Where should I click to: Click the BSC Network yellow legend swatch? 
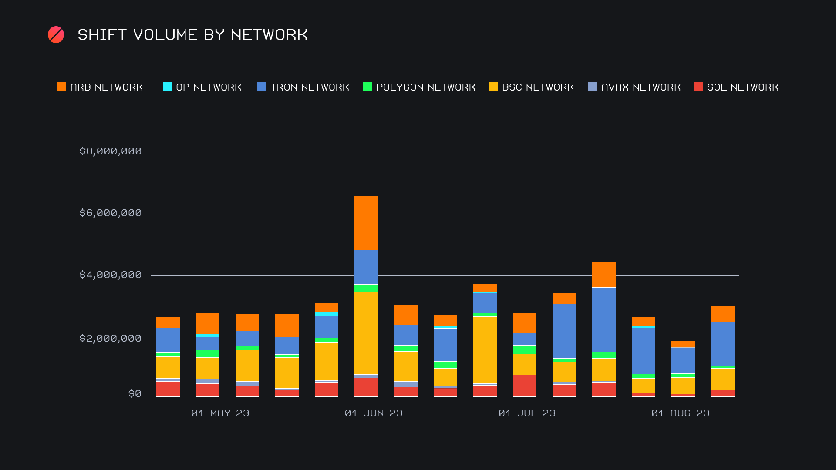[x=493, y=87]
